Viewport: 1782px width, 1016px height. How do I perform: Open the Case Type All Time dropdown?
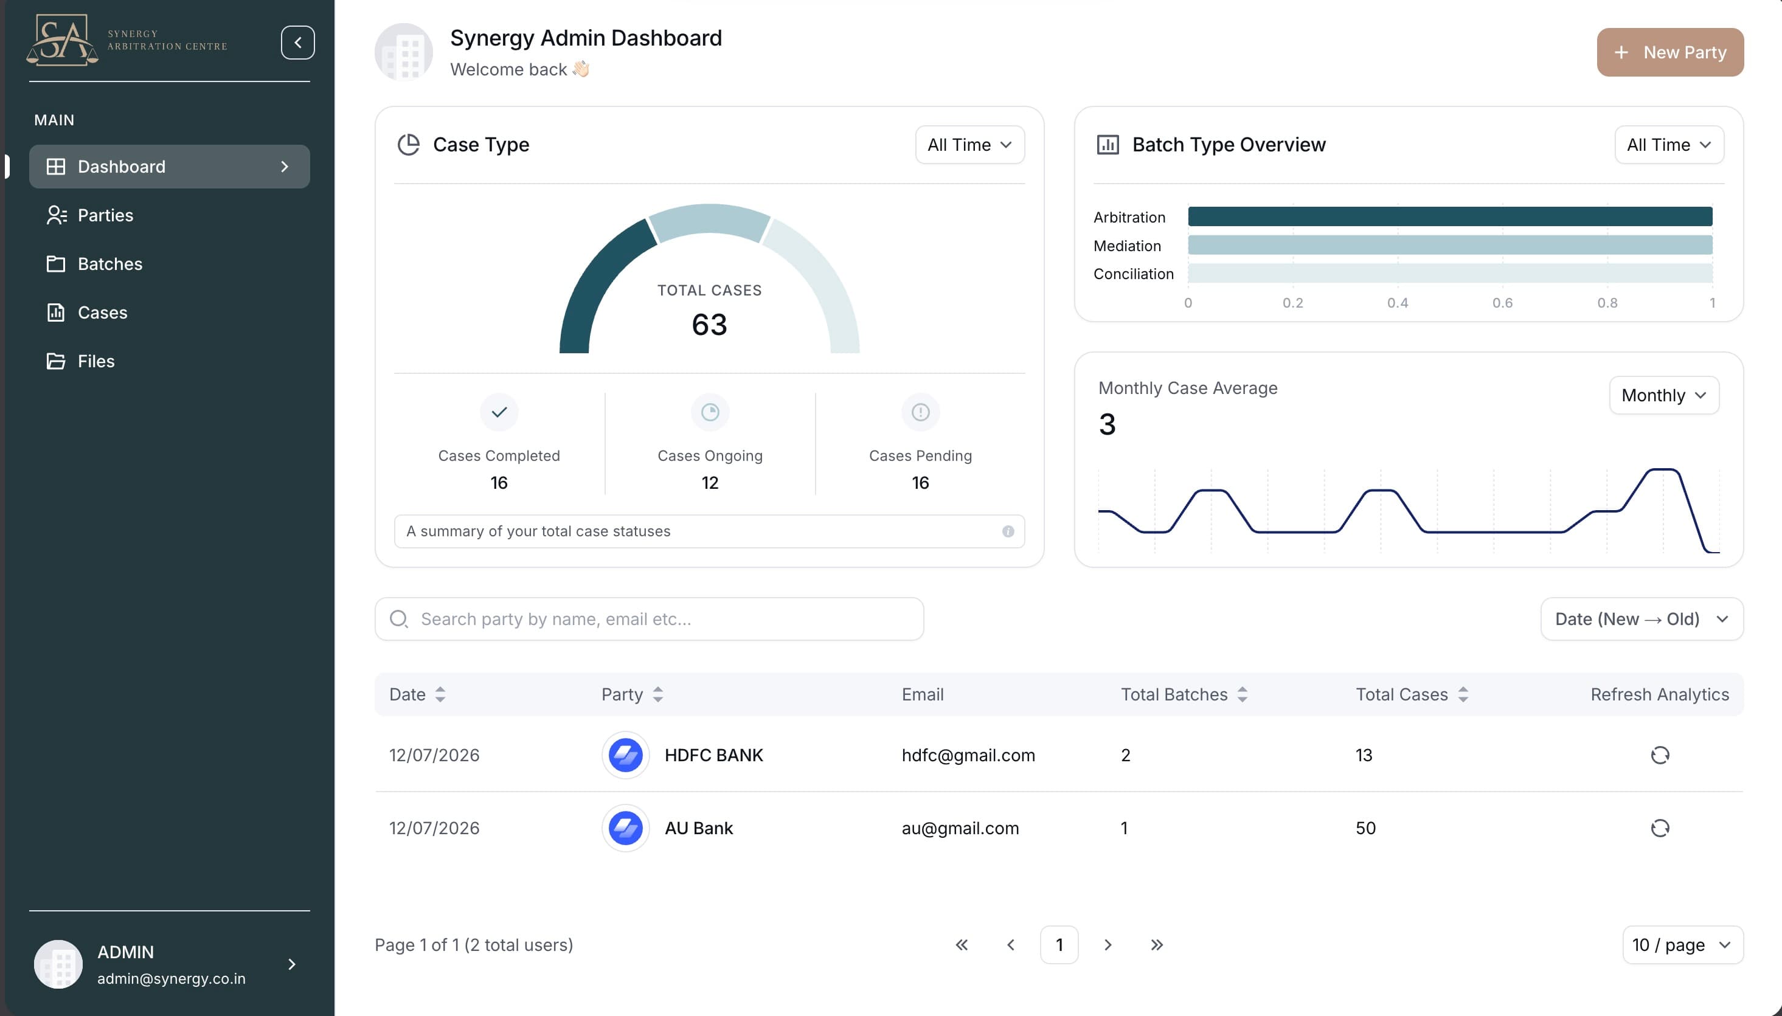click(969, 145)
